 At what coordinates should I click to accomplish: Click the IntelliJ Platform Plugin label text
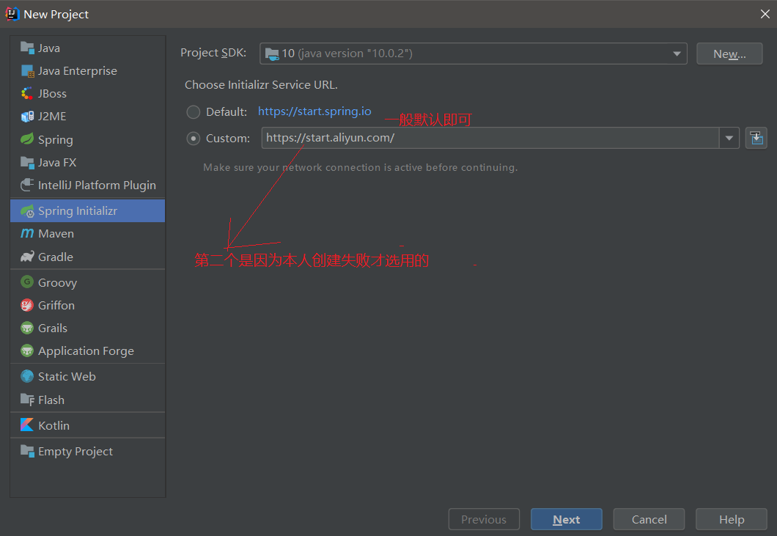pos(97,186)
